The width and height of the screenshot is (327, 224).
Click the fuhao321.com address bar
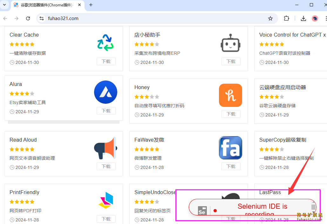coord(157,18)
